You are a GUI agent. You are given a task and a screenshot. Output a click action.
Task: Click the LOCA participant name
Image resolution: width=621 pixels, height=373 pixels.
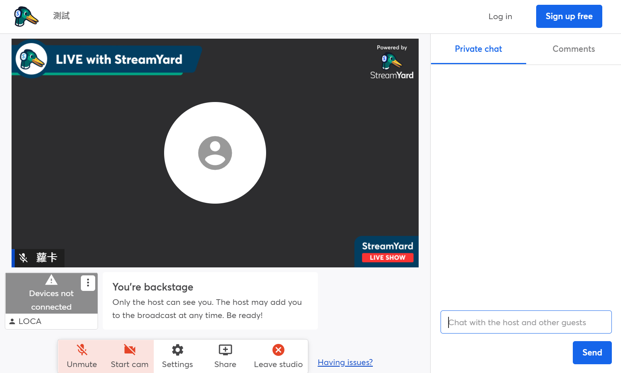[30, 321]
